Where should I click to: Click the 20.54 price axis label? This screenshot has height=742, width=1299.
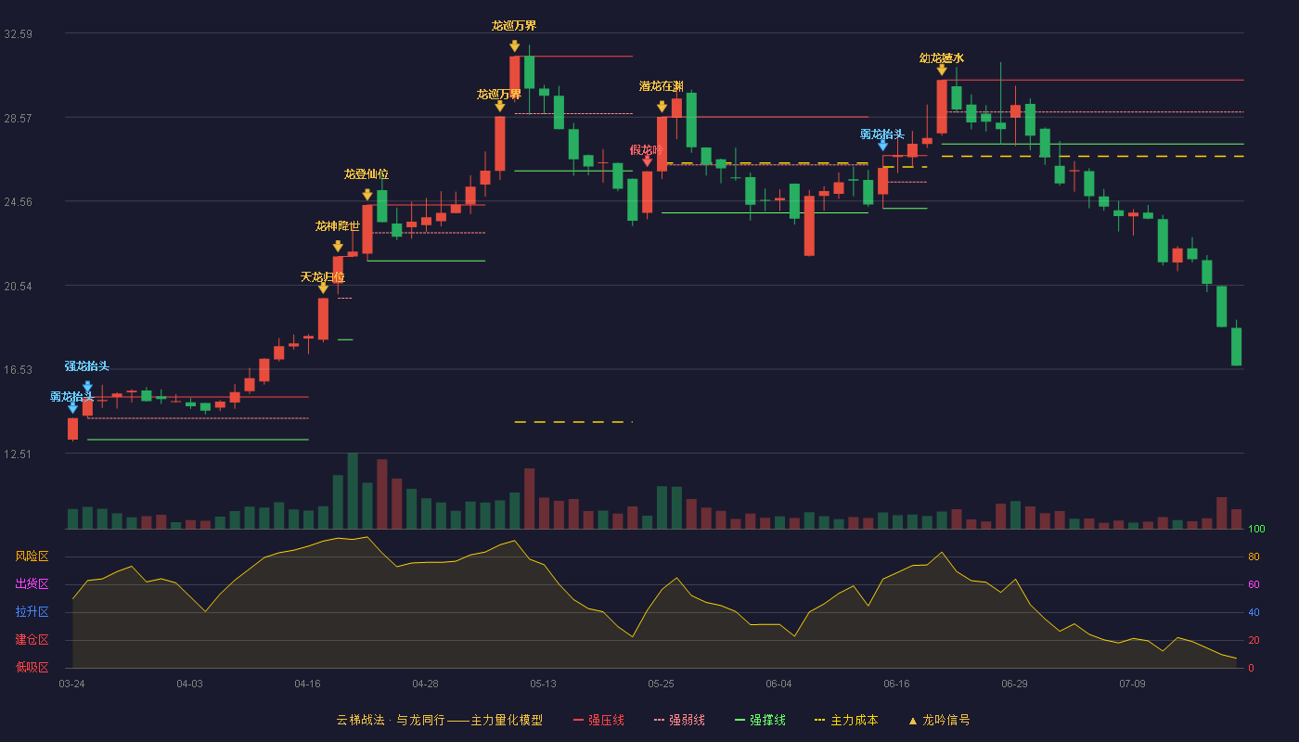pos(19,287)
